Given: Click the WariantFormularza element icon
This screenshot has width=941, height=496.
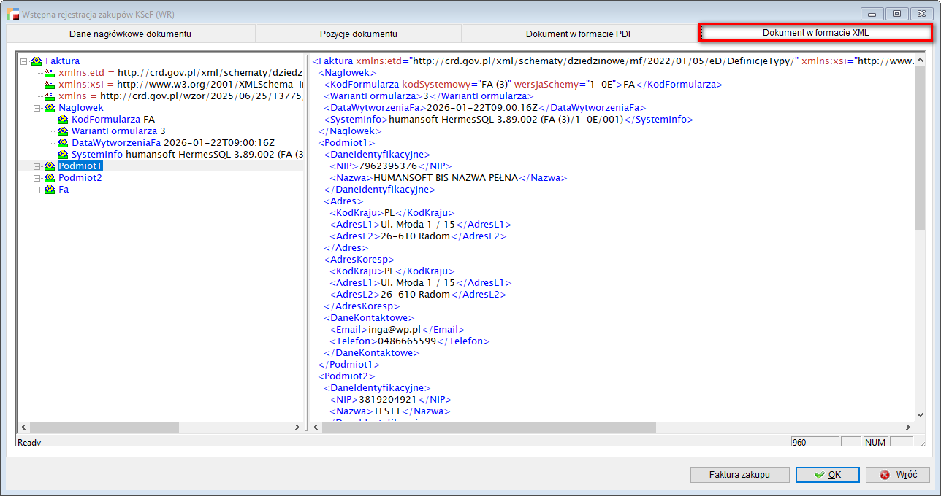Looking at the screenshot, I should point(63,131).
